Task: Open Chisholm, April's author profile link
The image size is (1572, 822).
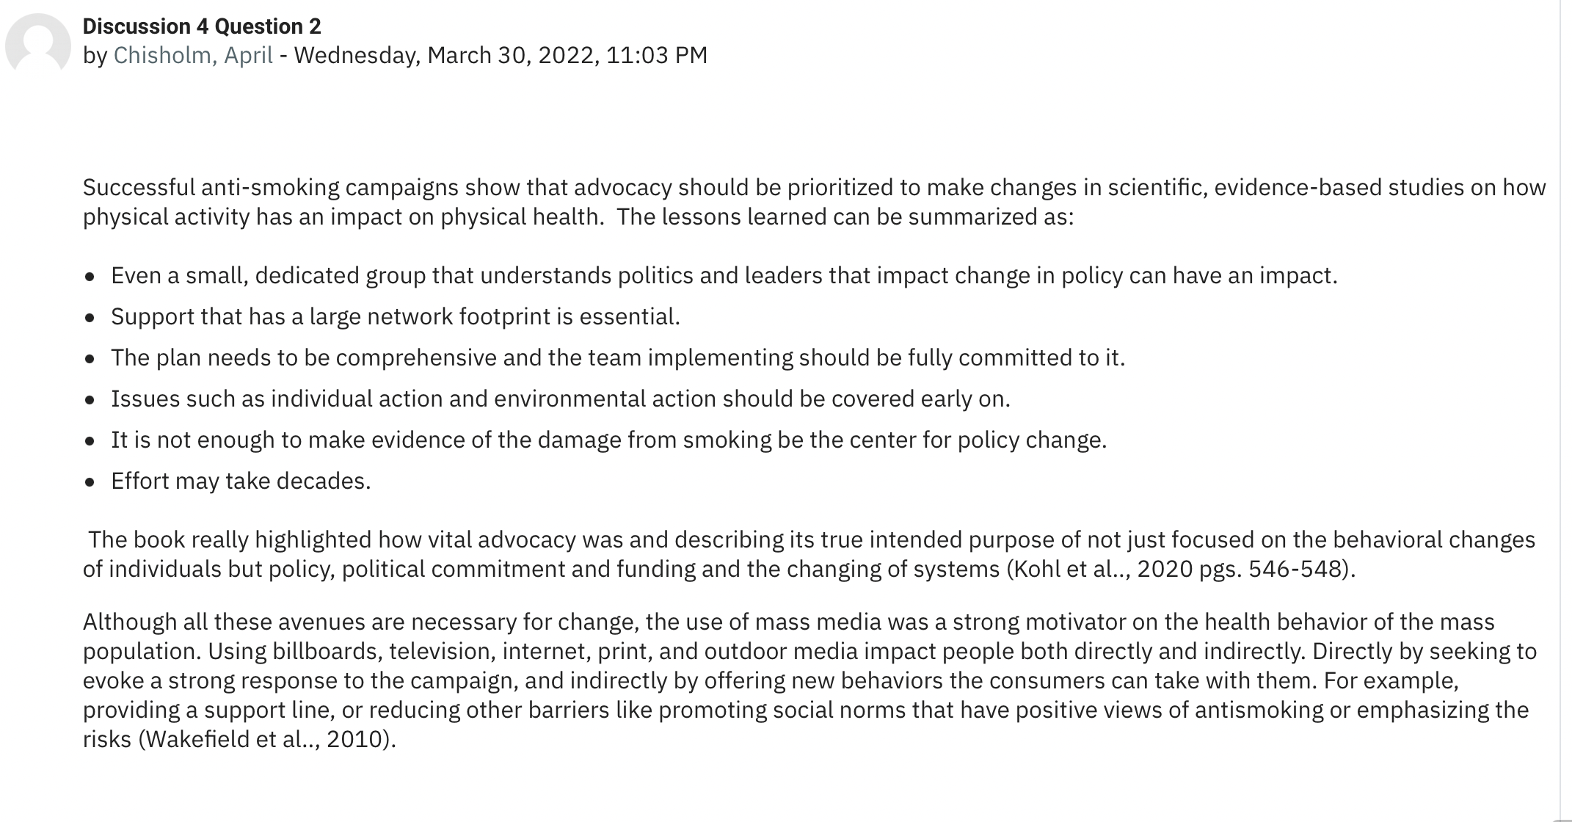Action: (193, 55)
